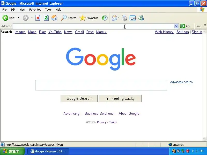Open the Maps link
Image resolution: width=207 pixels, height=155 pixels.
[x=32, y=32]
